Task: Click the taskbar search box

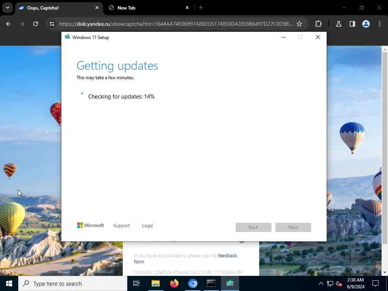Action: [73, 283]
